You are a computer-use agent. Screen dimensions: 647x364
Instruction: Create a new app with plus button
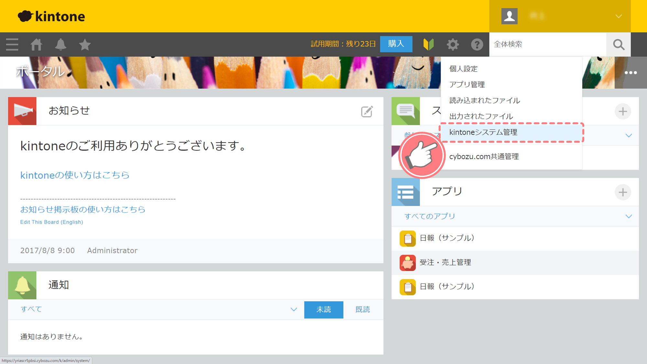623,192
